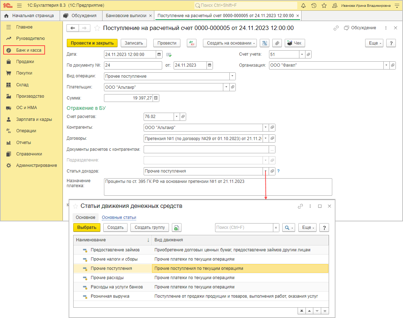Screen dimensions: 403x318
Task: Switch to Обсуждения tab
Action: [x=81, y=16]
